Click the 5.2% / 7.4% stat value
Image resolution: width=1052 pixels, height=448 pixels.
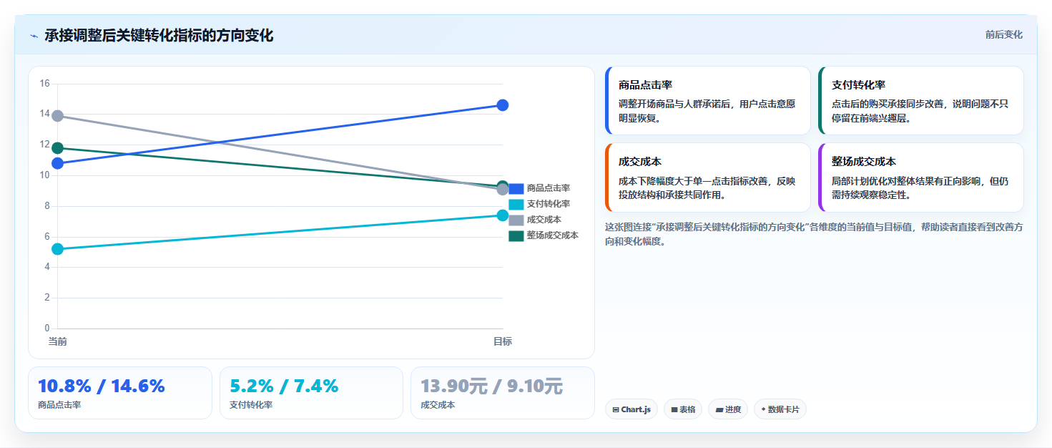pyautogui.click(x=284, y=386)
